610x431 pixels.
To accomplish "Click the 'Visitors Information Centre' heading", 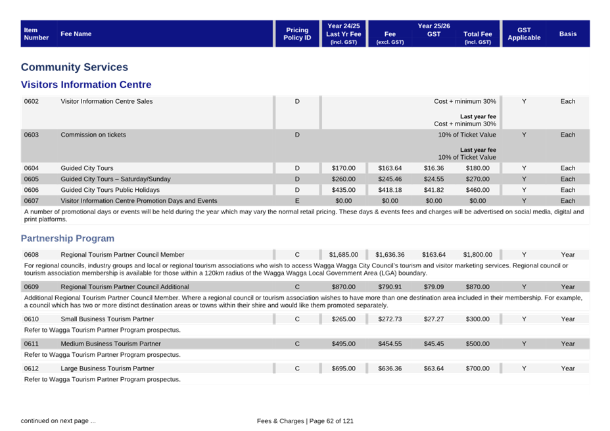I will [x=86, y=84].
